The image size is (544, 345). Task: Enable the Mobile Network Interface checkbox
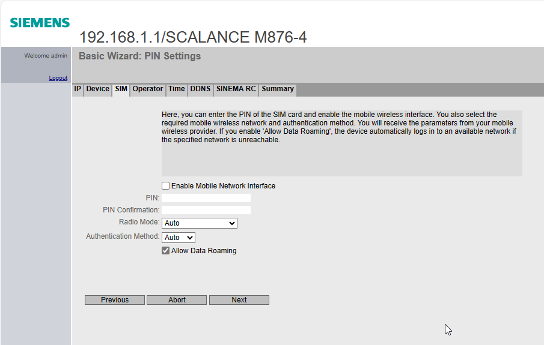[x=166, y=186]
